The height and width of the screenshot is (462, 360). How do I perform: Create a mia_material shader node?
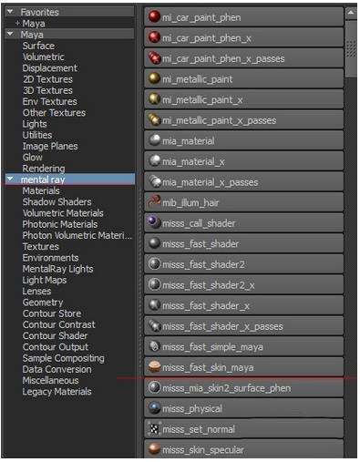[x=243, y=140]
